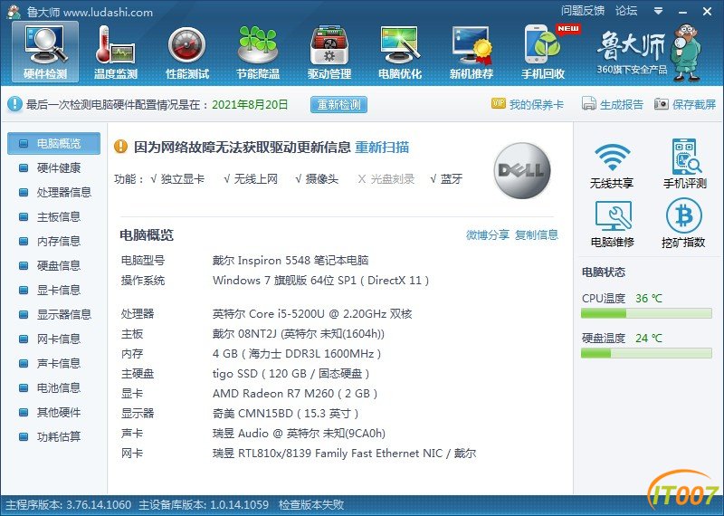Click 复制信息 copy info link
The height and width of the screenshot is (516, 724).
537,235
